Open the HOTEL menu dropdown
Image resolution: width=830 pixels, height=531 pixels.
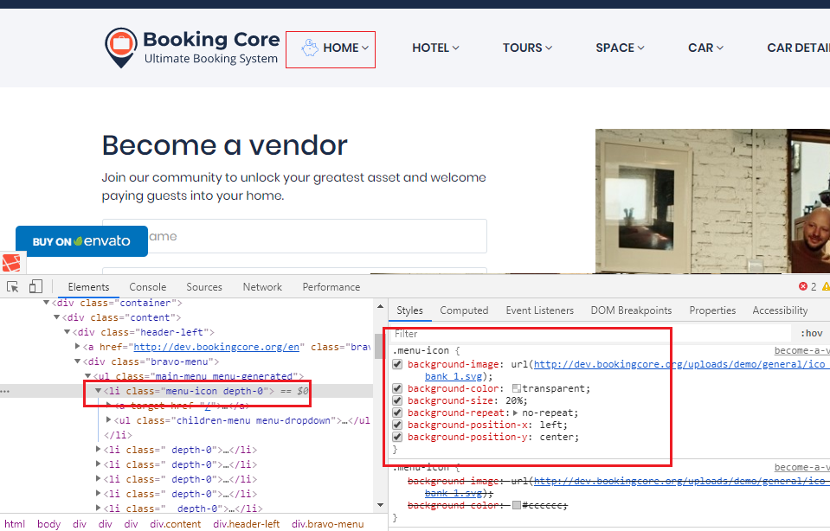pos(435,48)
